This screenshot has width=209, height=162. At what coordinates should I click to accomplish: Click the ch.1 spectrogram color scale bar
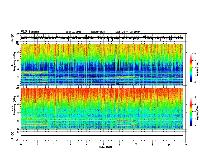(191, 68)
